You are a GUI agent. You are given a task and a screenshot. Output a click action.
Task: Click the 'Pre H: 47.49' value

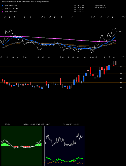pos(79,8)
